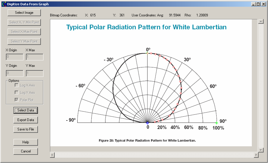
Task: Click the horizontal scrollbar left arrow
Action: click(x=52, y=154)
